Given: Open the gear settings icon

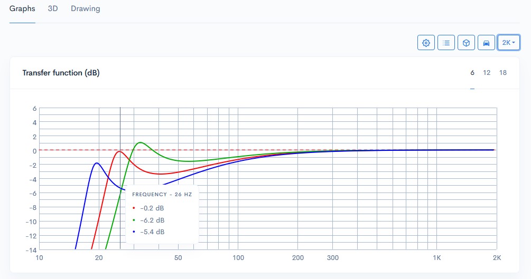Looking at the screenshot, I should pos(426,43).
